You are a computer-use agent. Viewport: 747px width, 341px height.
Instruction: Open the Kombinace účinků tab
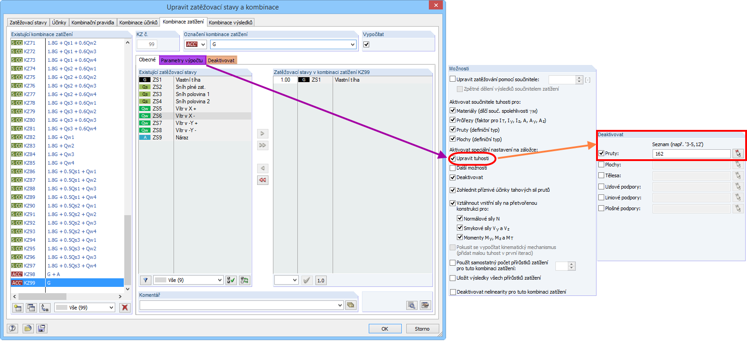[x=138, y=23]
